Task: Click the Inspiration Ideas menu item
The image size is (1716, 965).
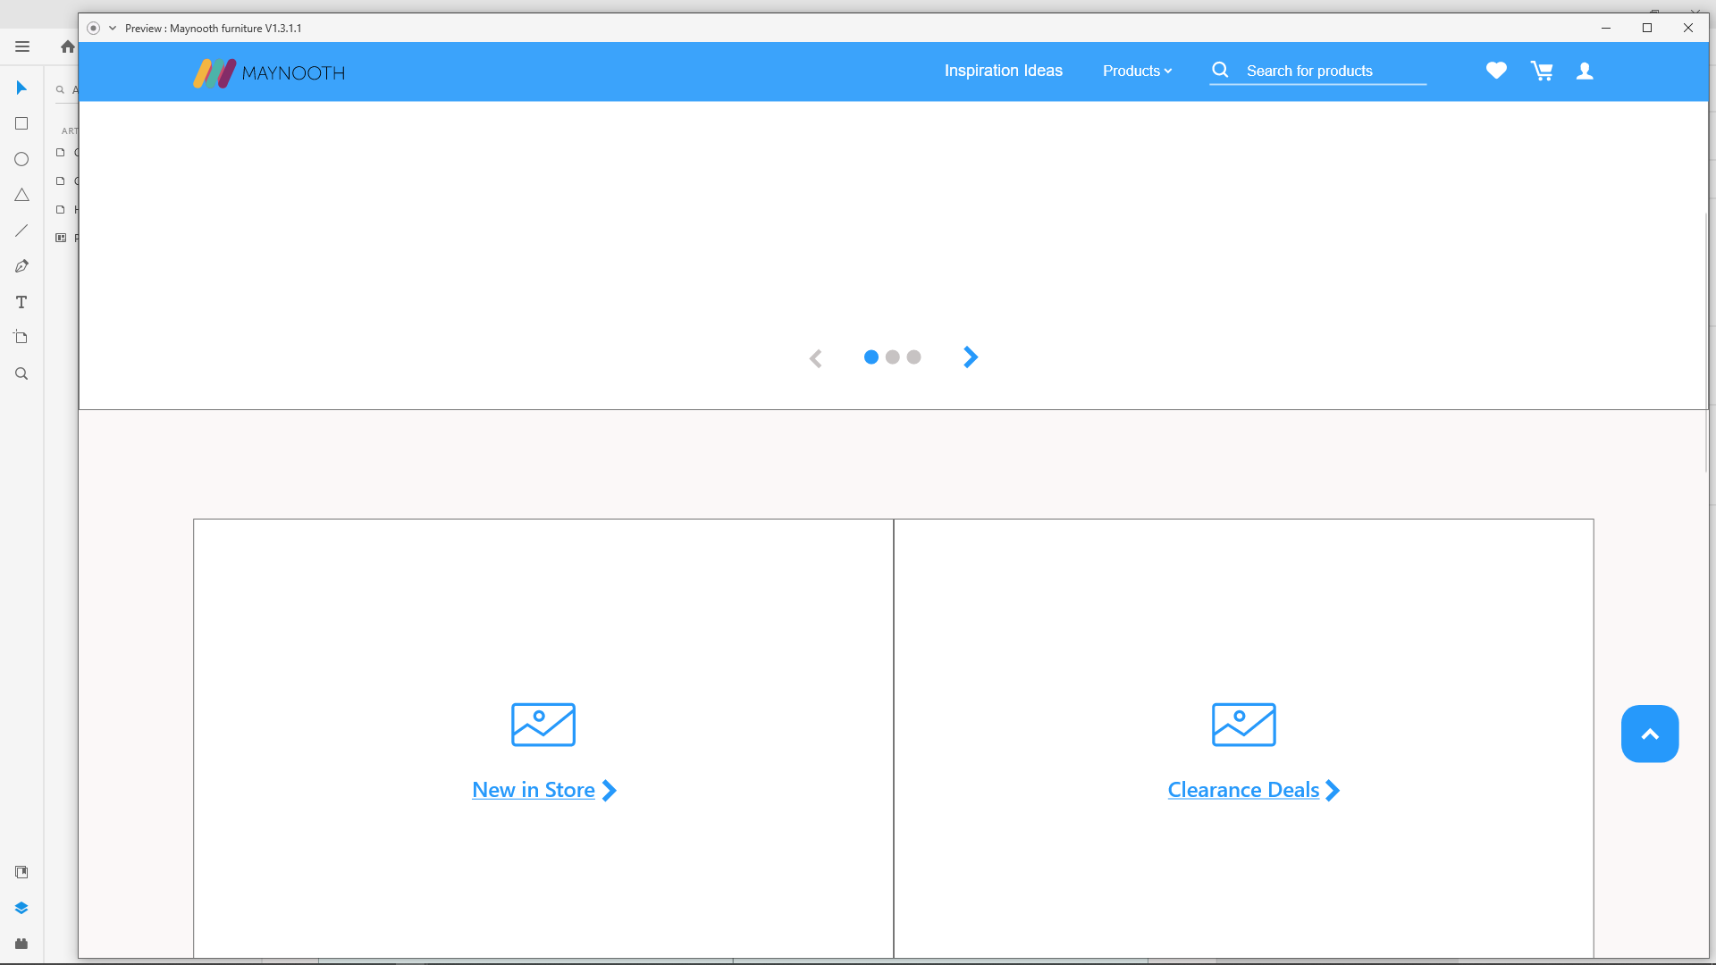Action: tap(1004, 71)
